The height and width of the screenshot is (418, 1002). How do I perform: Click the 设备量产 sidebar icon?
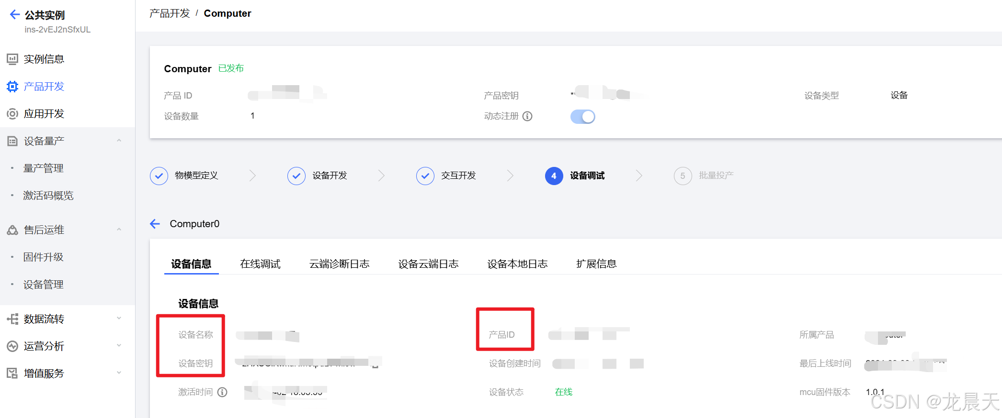pyautogui.click(x=12, y=141)
